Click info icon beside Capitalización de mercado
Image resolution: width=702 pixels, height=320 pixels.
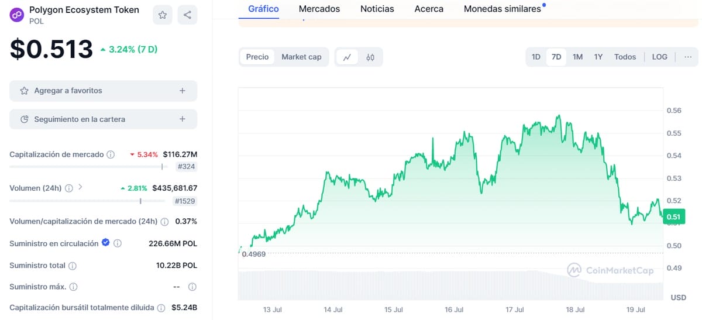click(110, 154)
